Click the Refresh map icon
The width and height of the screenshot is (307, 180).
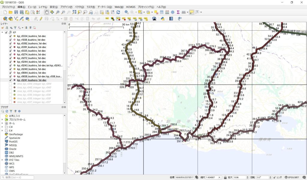click(x=118, y=12)
